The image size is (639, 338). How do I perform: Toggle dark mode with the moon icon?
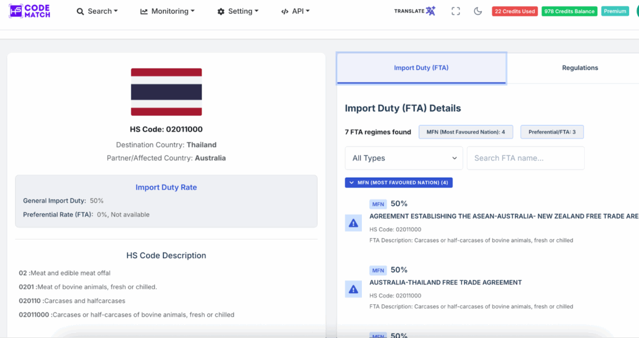478,11
